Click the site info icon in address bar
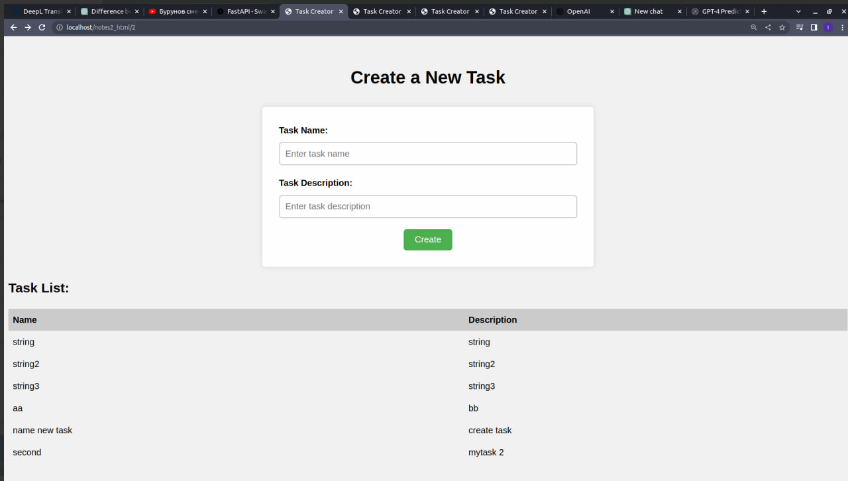This screenshot has height=481, width=848. point(60,27)
